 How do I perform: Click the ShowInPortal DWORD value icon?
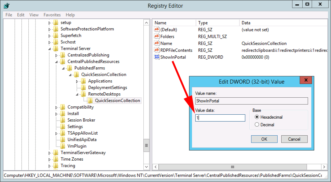coord(157,57)
